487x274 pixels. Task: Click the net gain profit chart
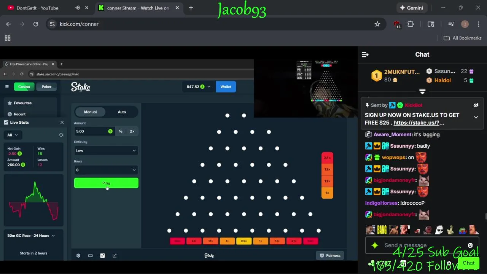click(x=33, y=201)
